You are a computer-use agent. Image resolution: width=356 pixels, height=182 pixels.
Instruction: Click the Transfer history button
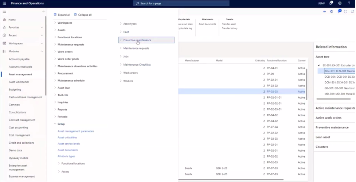coord(230,28)
